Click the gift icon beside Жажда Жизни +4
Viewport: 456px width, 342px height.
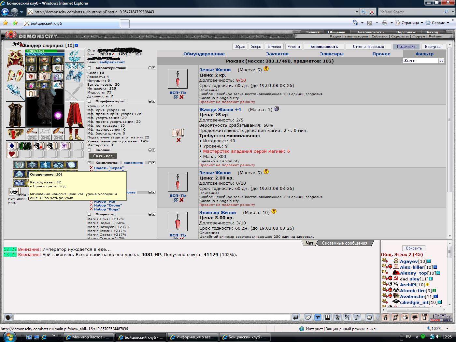click(x=277, y=108)
